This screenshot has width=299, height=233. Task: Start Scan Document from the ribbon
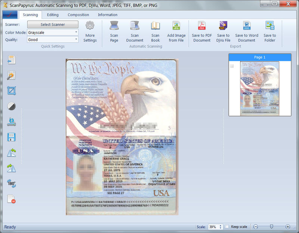(135, 32)
